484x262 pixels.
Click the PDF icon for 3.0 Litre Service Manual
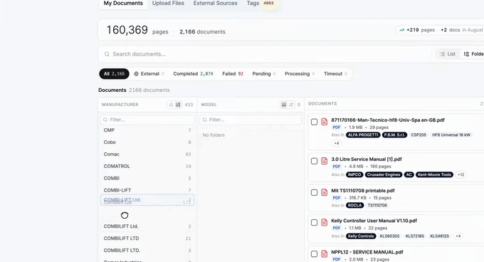pos(324,161)
